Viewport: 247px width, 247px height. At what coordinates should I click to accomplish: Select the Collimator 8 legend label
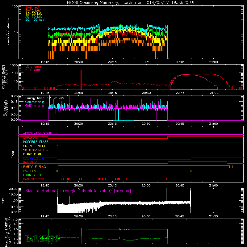[x=35, y=102]
